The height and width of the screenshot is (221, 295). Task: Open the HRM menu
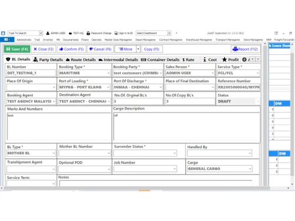pyautogui.click(x=268, y=39)
